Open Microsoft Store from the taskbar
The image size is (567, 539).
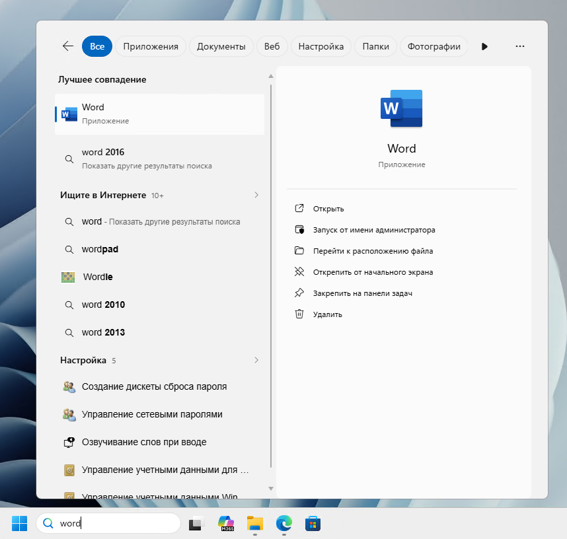click(313, 523)
